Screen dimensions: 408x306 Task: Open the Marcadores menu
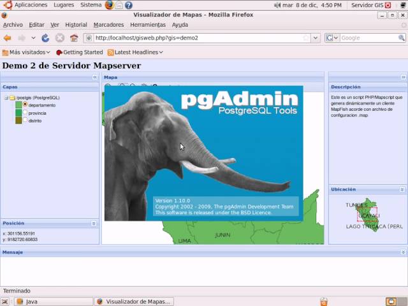[108, 25]
